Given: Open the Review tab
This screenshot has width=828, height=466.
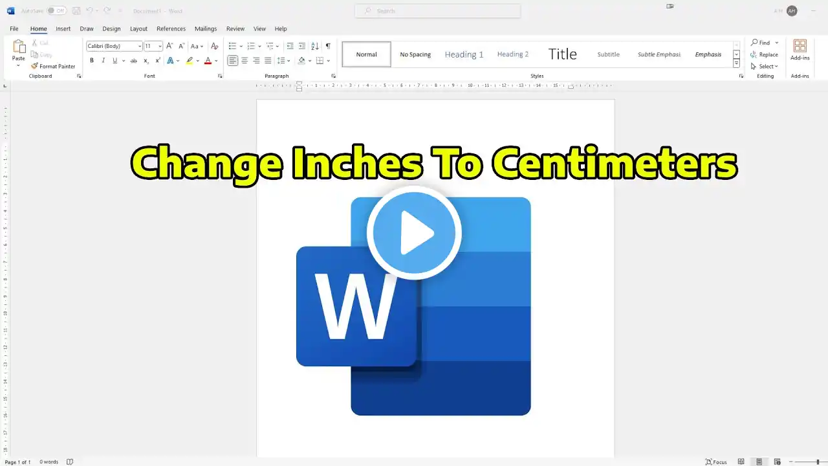Looking at the screenshot, I should click(x=235, y=28).
